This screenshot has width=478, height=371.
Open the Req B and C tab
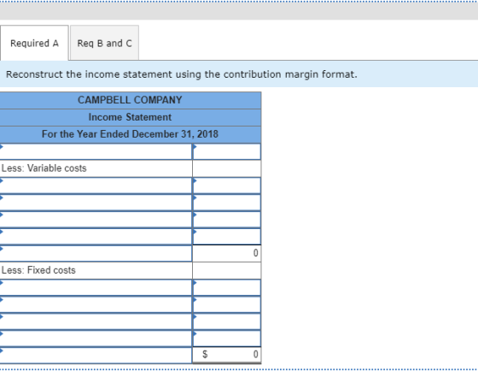[x=104, y=43]
